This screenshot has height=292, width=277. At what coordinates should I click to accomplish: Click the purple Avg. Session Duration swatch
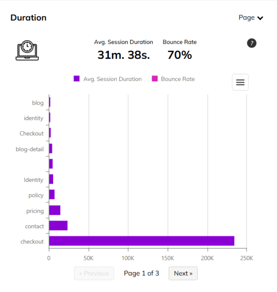point(77,79)
